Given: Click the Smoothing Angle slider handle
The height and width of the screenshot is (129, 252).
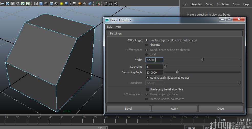Looking at the screenshot, I should 177,72.
